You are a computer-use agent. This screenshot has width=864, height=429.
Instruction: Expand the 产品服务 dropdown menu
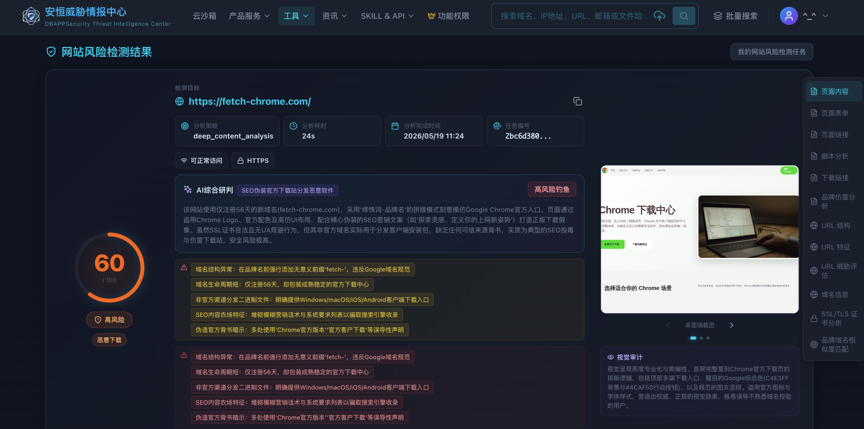249,16
